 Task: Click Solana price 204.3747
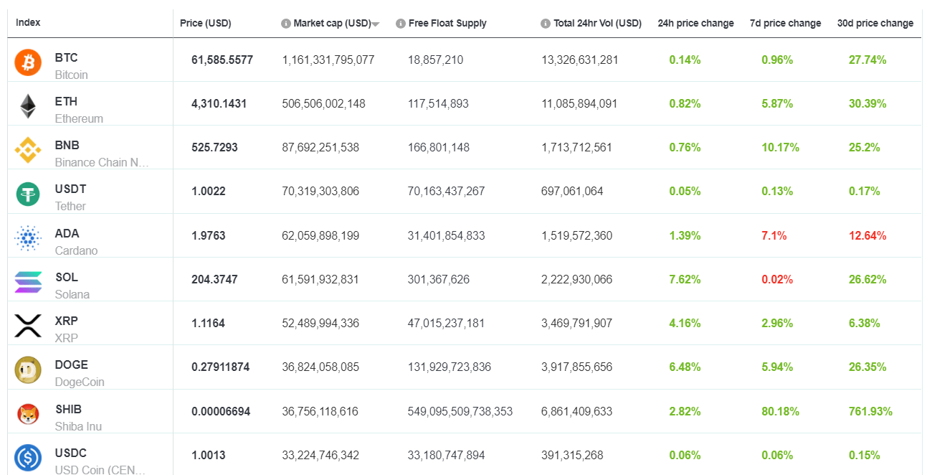click(x=214, y=279)
